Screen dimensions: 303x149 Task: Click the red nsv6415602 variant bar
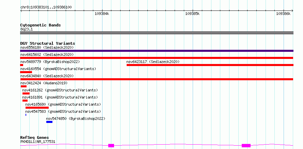pos(157,58)
